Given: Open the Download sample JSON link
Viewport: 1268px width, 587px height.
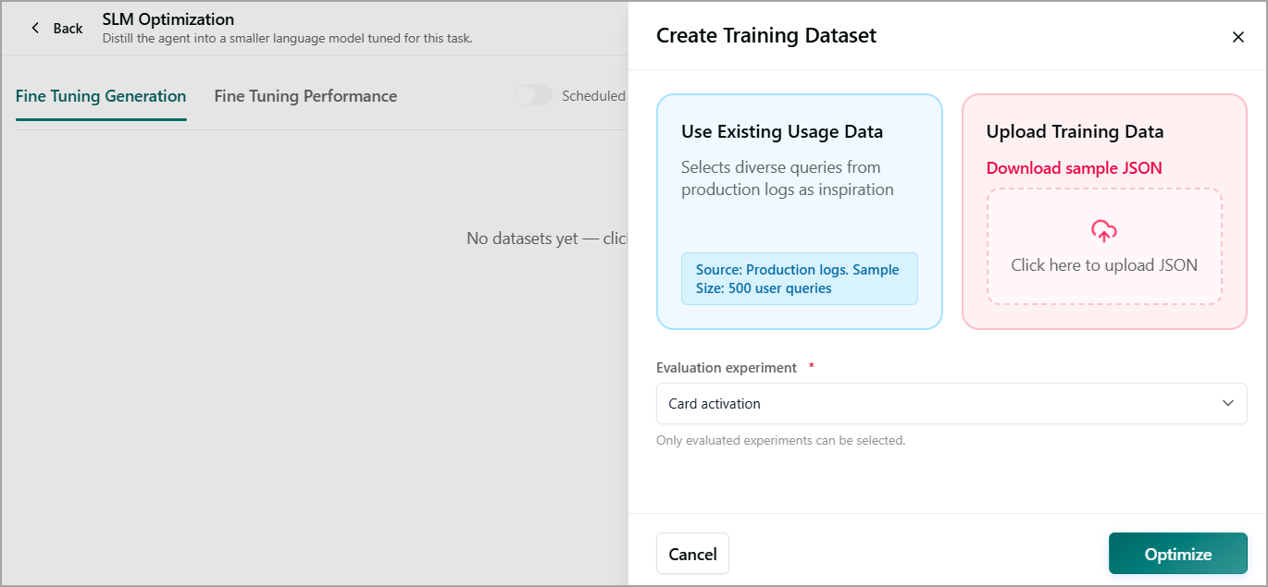Looking at the screenshot, I should click(x=1074, y=167).
